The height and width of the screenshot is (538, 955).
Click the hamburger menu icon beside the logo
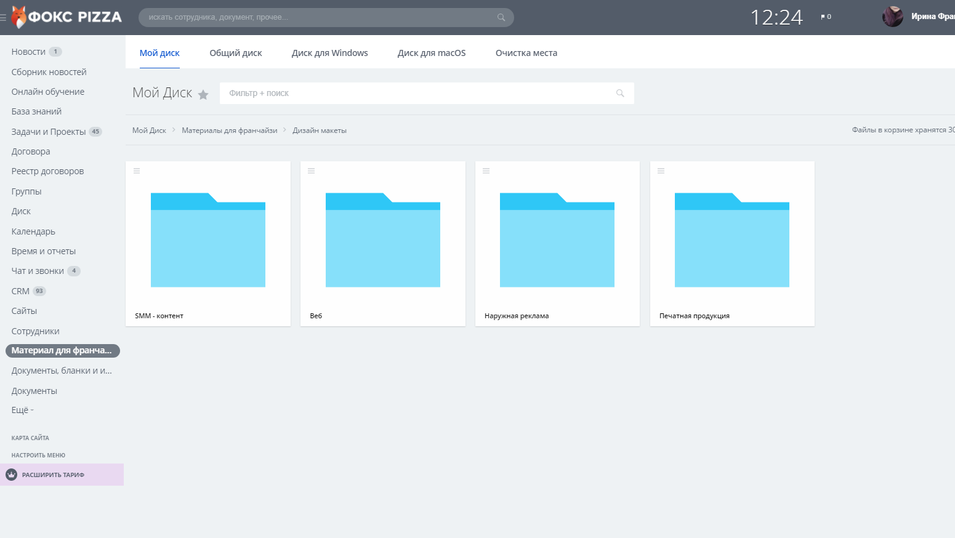(3, 17)
